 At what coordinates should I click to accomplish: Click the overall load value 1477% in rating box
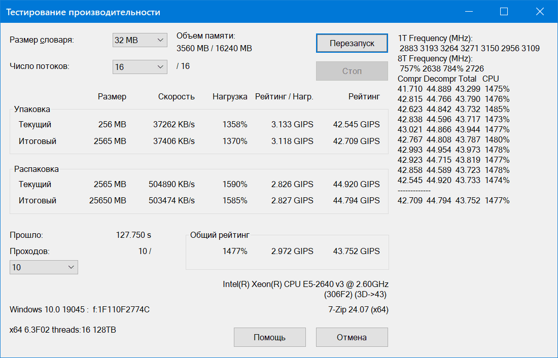(x=235, y=251)
